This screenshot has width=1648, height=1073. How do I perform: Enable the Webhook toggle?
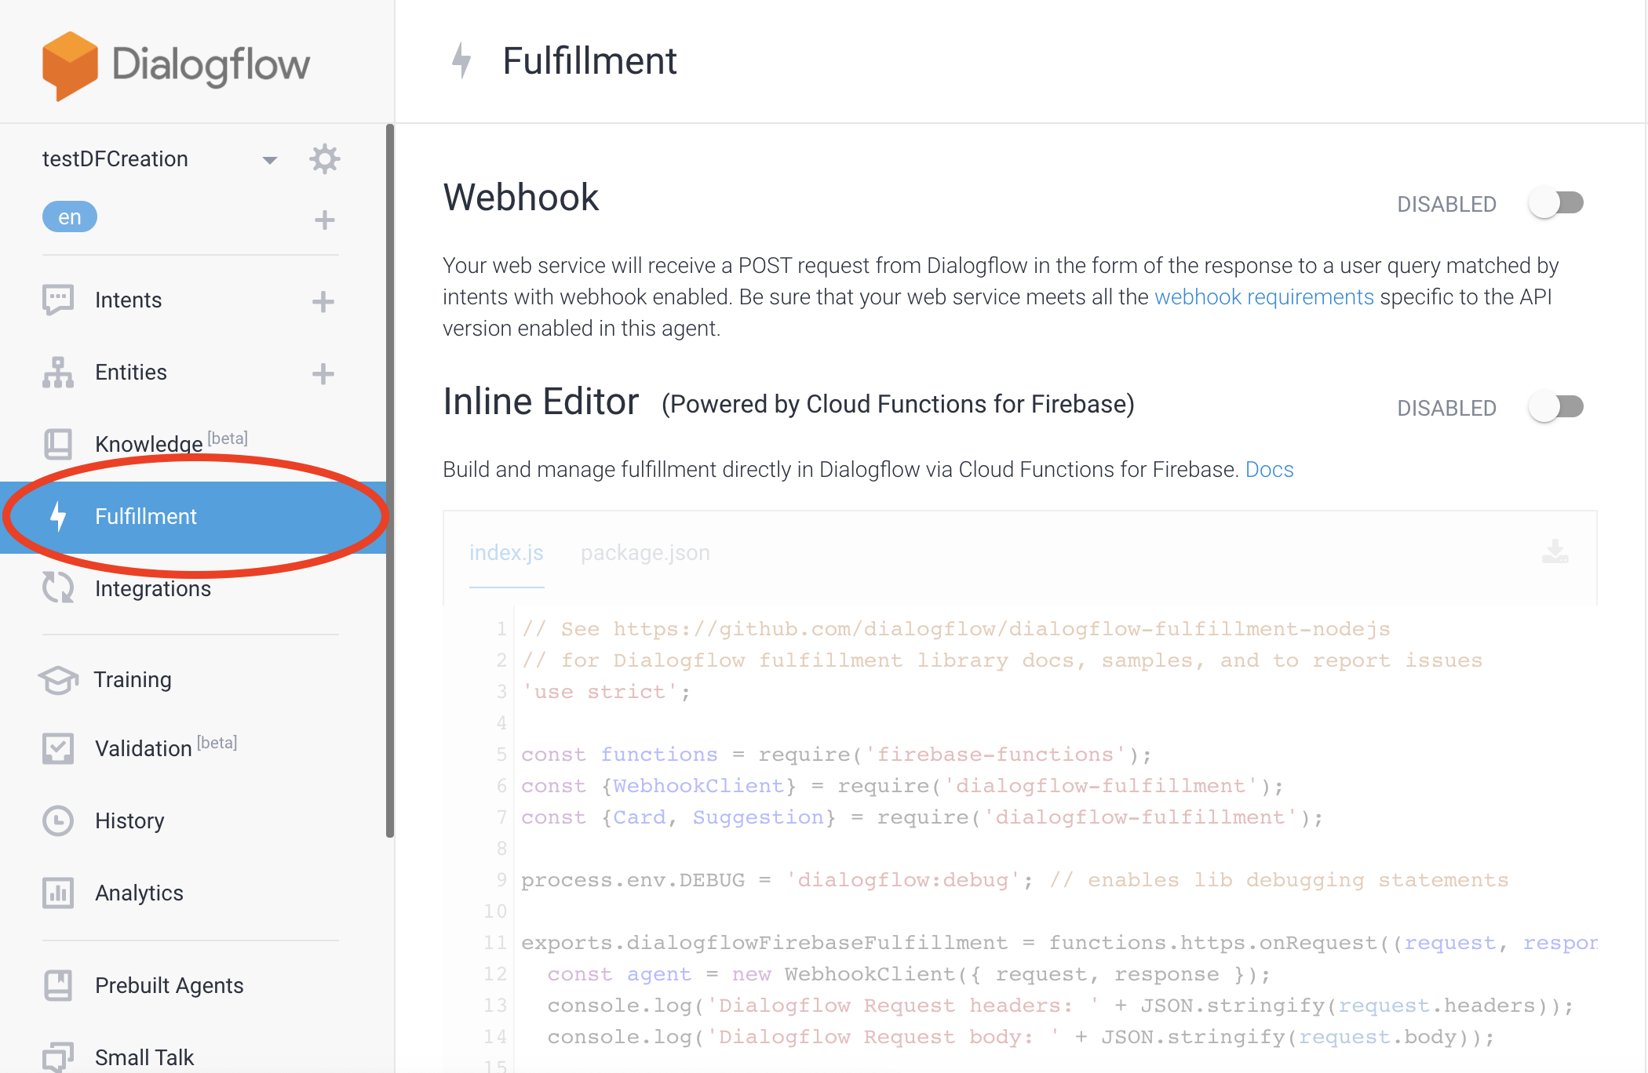click(1556, 203)
